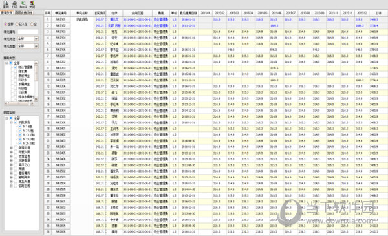Image resolution: width=388 pixels, height=236 pixels.
Task: Click the 合同范围 column header
Action: click(x=137, y=13)
